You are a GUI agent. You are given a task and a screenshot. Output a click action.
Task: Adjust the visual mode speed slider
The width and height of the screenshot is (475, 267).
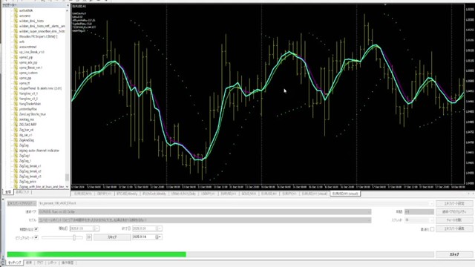74,237
